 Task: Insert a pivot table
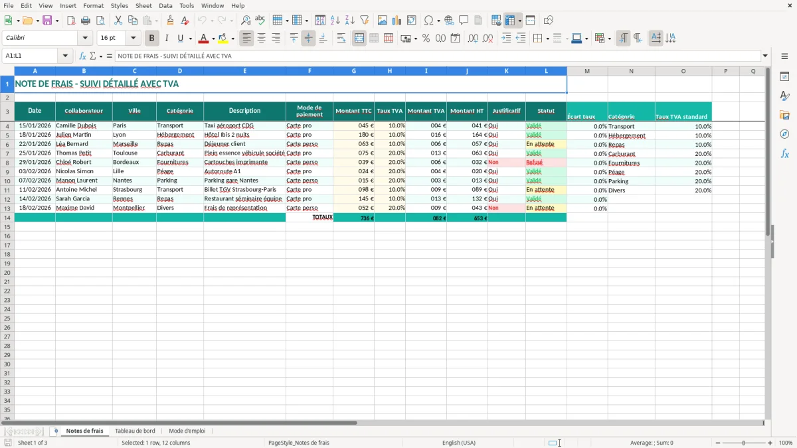[x=412, y=21]
